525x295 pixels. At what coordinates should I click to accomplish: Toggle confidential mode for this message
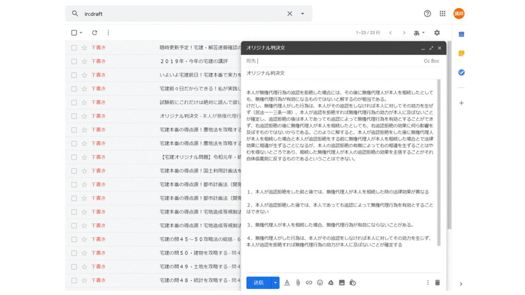tap(353, 283)
